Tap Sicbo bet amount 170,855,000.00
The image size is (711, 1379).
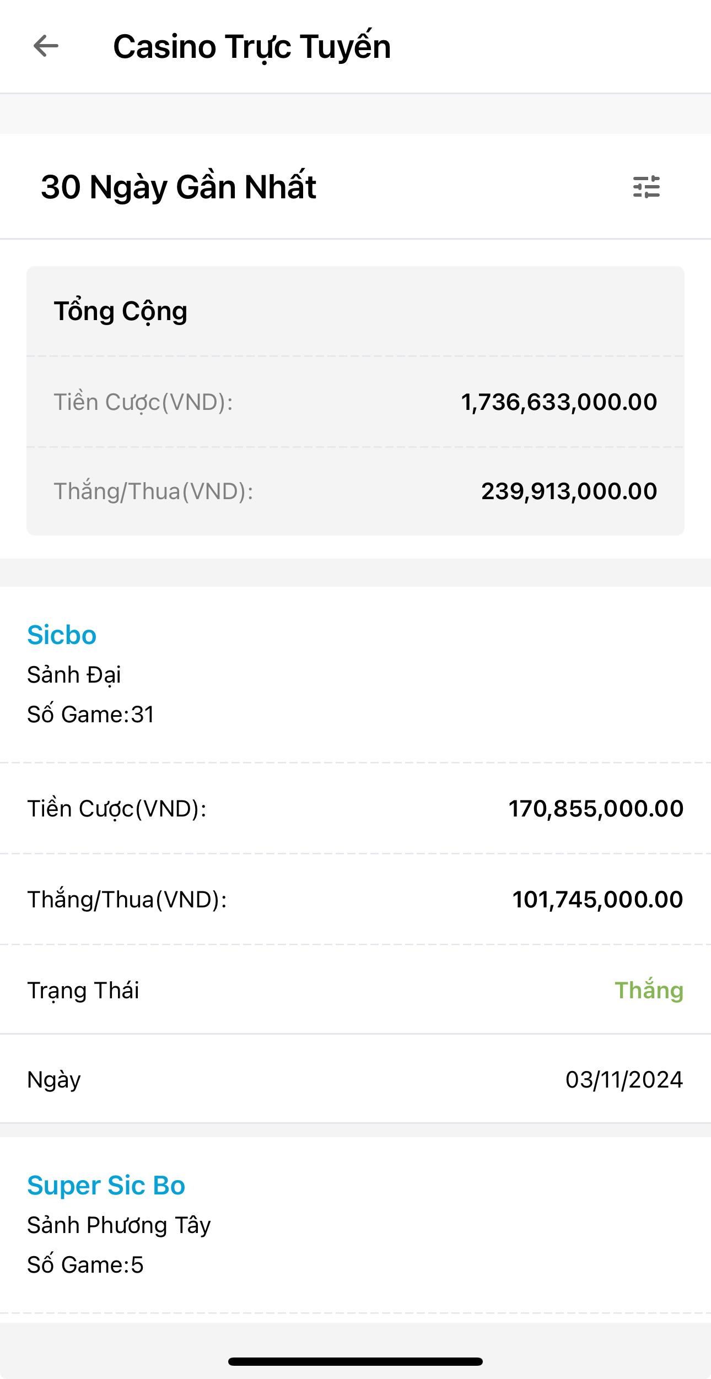(x=595, y=809)
